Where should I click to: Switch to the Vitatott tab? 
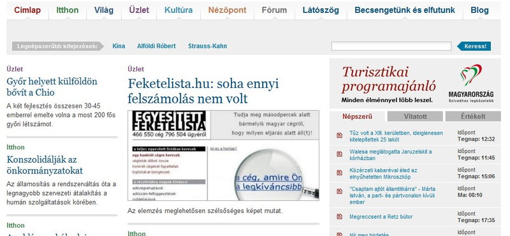click(415, 117)
